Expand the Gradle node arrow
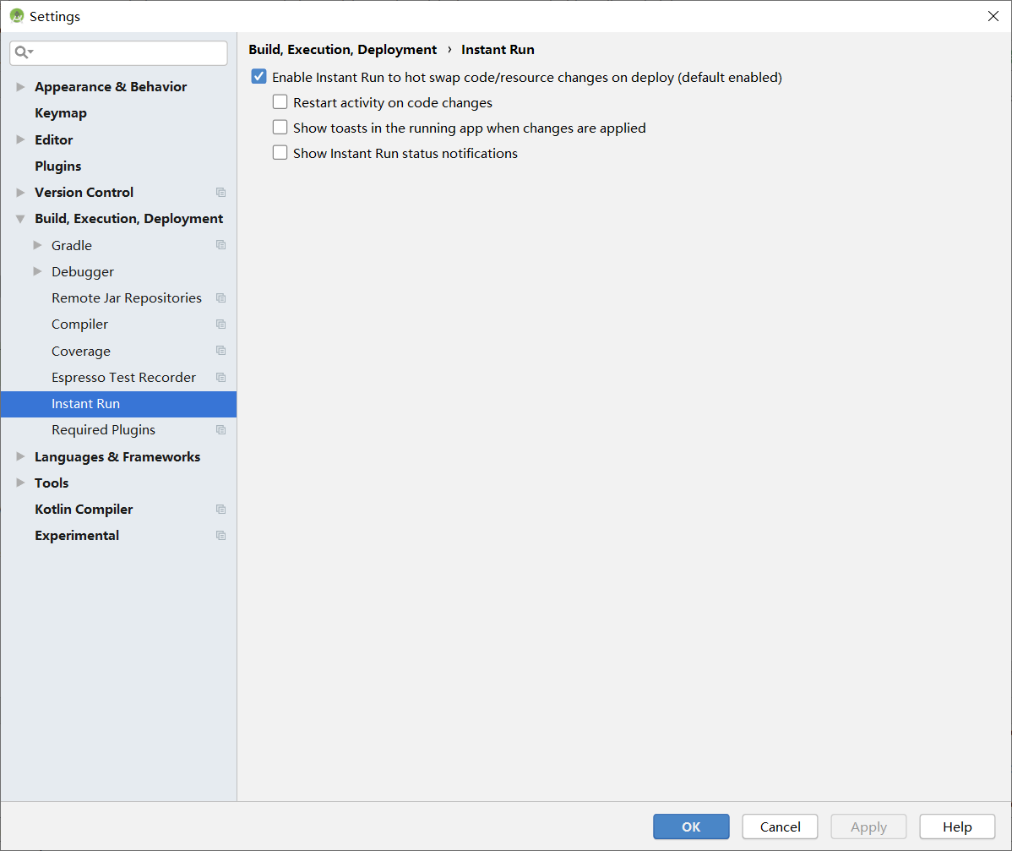Screen dimensions: 1012x851 37,245
